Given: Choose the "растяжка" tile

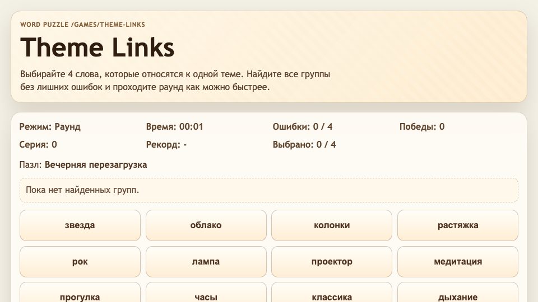Looking at the screenshot, I should coord(458,225).
